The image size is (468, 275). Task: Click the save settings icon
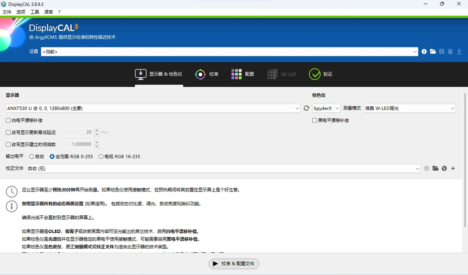pyautogui.click(x=441, y=52)
